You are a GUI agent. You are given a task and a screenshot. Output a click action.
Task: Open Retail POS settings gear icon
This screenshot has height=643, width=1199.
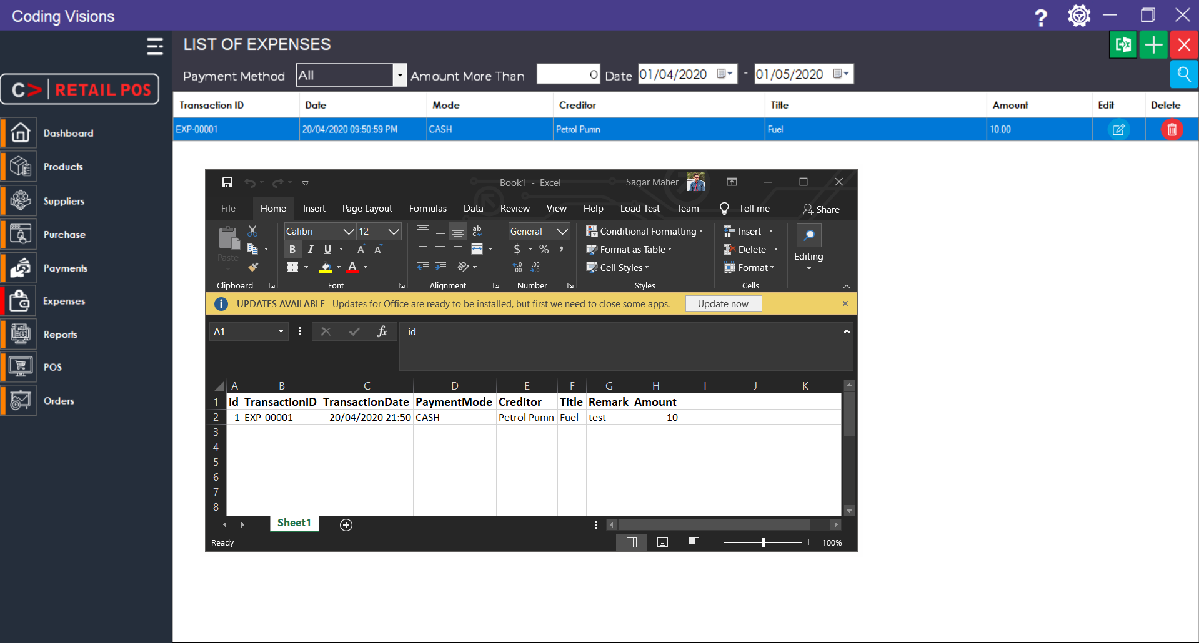pyautogui.click(x=1079, y=16)
